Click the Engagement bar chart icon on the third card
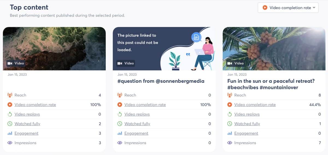 tap(230, 133)
